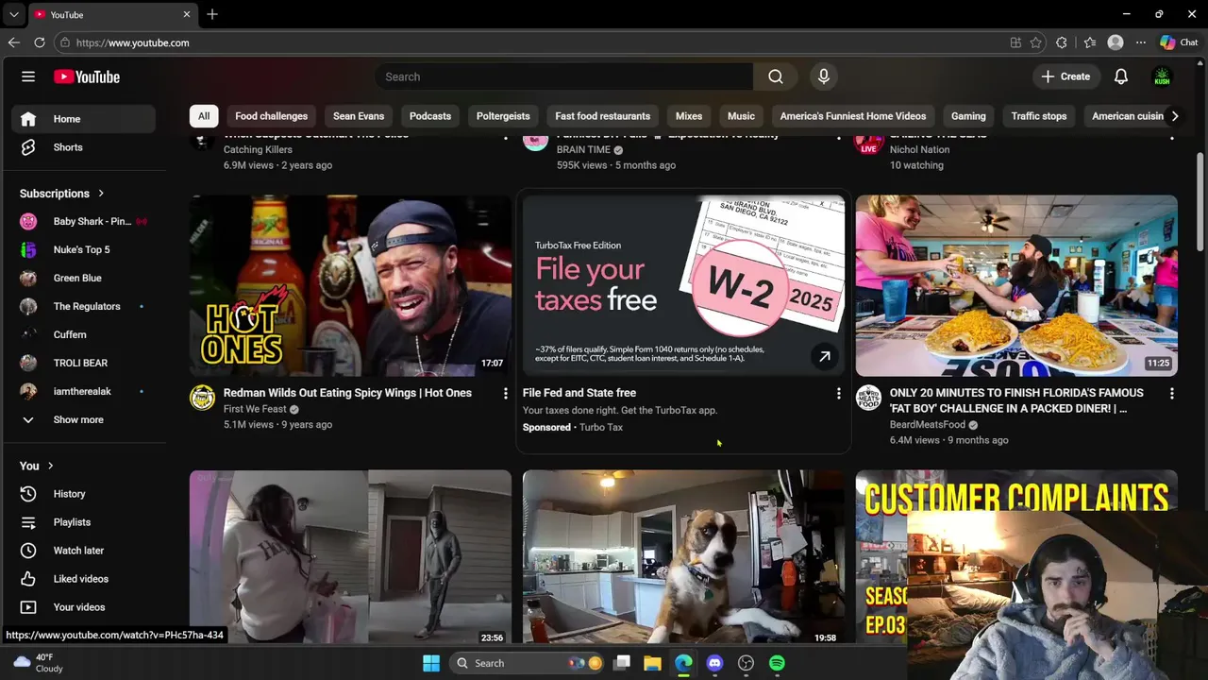Select the Music chip
The image size is (1208, 680).
[741, 116]
